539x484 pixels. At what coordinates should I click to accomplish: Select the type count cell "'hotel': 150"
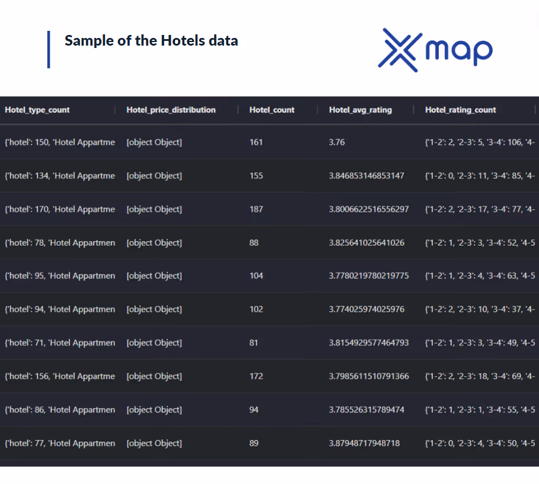click(x=60, y=142)
